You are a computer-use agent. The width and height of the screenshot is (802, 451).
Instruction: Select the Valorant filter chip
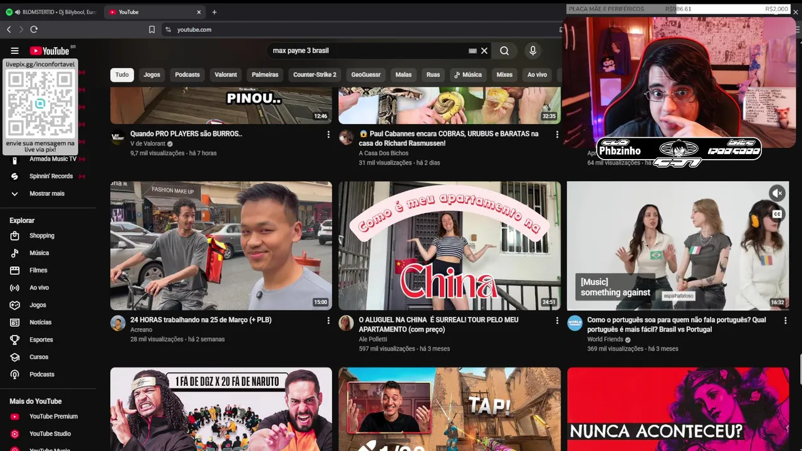tap(226, 75)
